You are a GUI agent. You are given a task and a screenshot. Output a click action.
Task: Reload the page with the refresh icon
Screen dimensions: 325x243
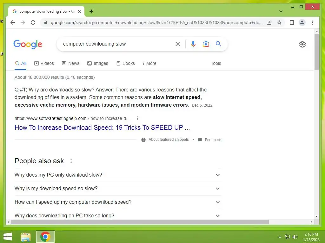(x=33, y=22)
